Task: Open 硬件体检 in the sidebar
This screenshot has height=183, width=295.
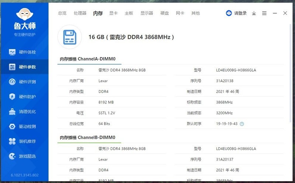Action: pyautogui.click(x=24, y=52)
